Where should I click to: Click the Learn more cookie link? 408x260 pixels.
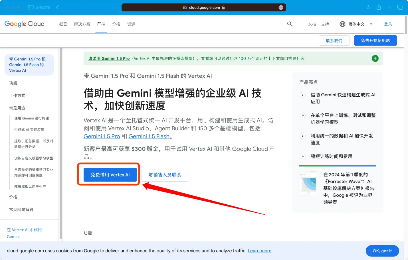click(x=259, y=251)
